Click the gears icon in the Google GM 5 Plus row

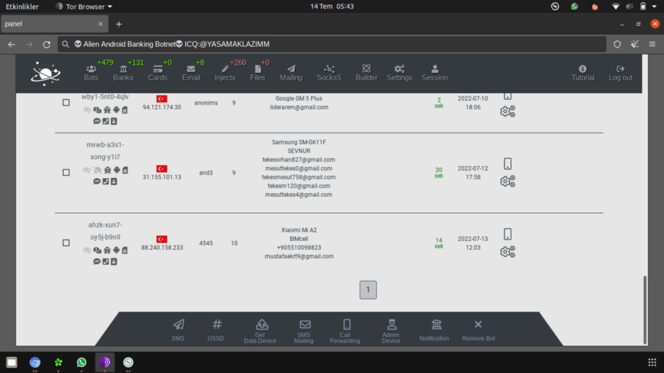[507, 111]
